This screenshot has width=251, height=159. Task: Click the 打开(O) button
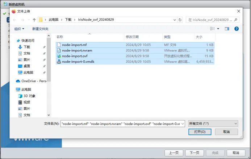200,132
